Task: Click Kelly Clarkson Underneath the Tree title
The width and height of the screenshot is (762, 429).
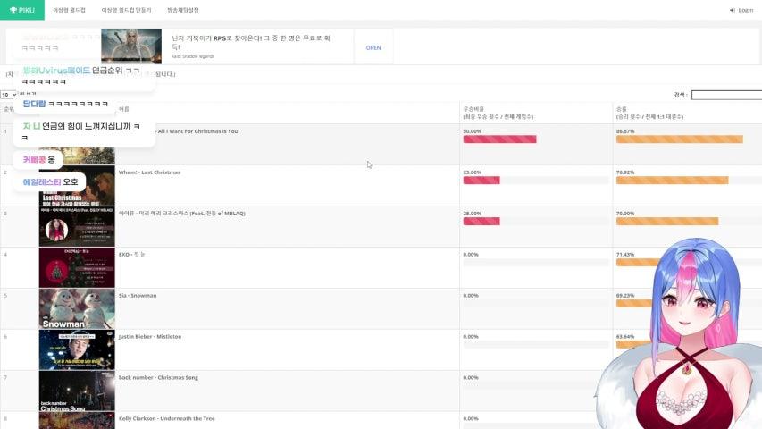Action: coord(166,418)
